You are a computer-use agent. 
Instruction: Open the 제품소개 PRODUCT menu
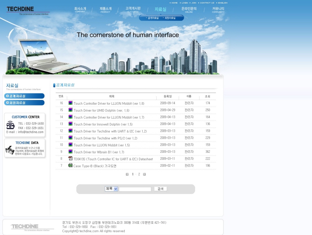(105, 10)
